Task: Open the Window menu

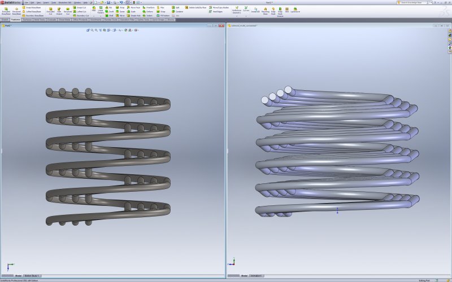Action: 77,3
